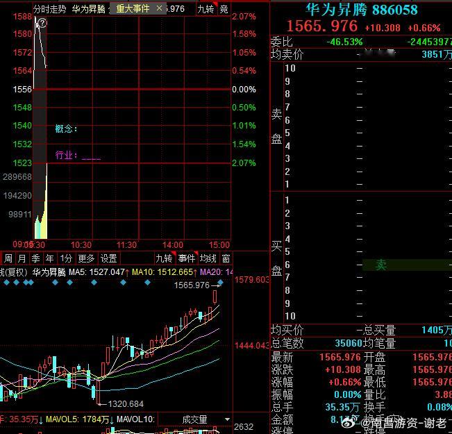Select the 竞 tab in the intraday header
This screenshot has height=434, width=452.
[x=224, y=9]
